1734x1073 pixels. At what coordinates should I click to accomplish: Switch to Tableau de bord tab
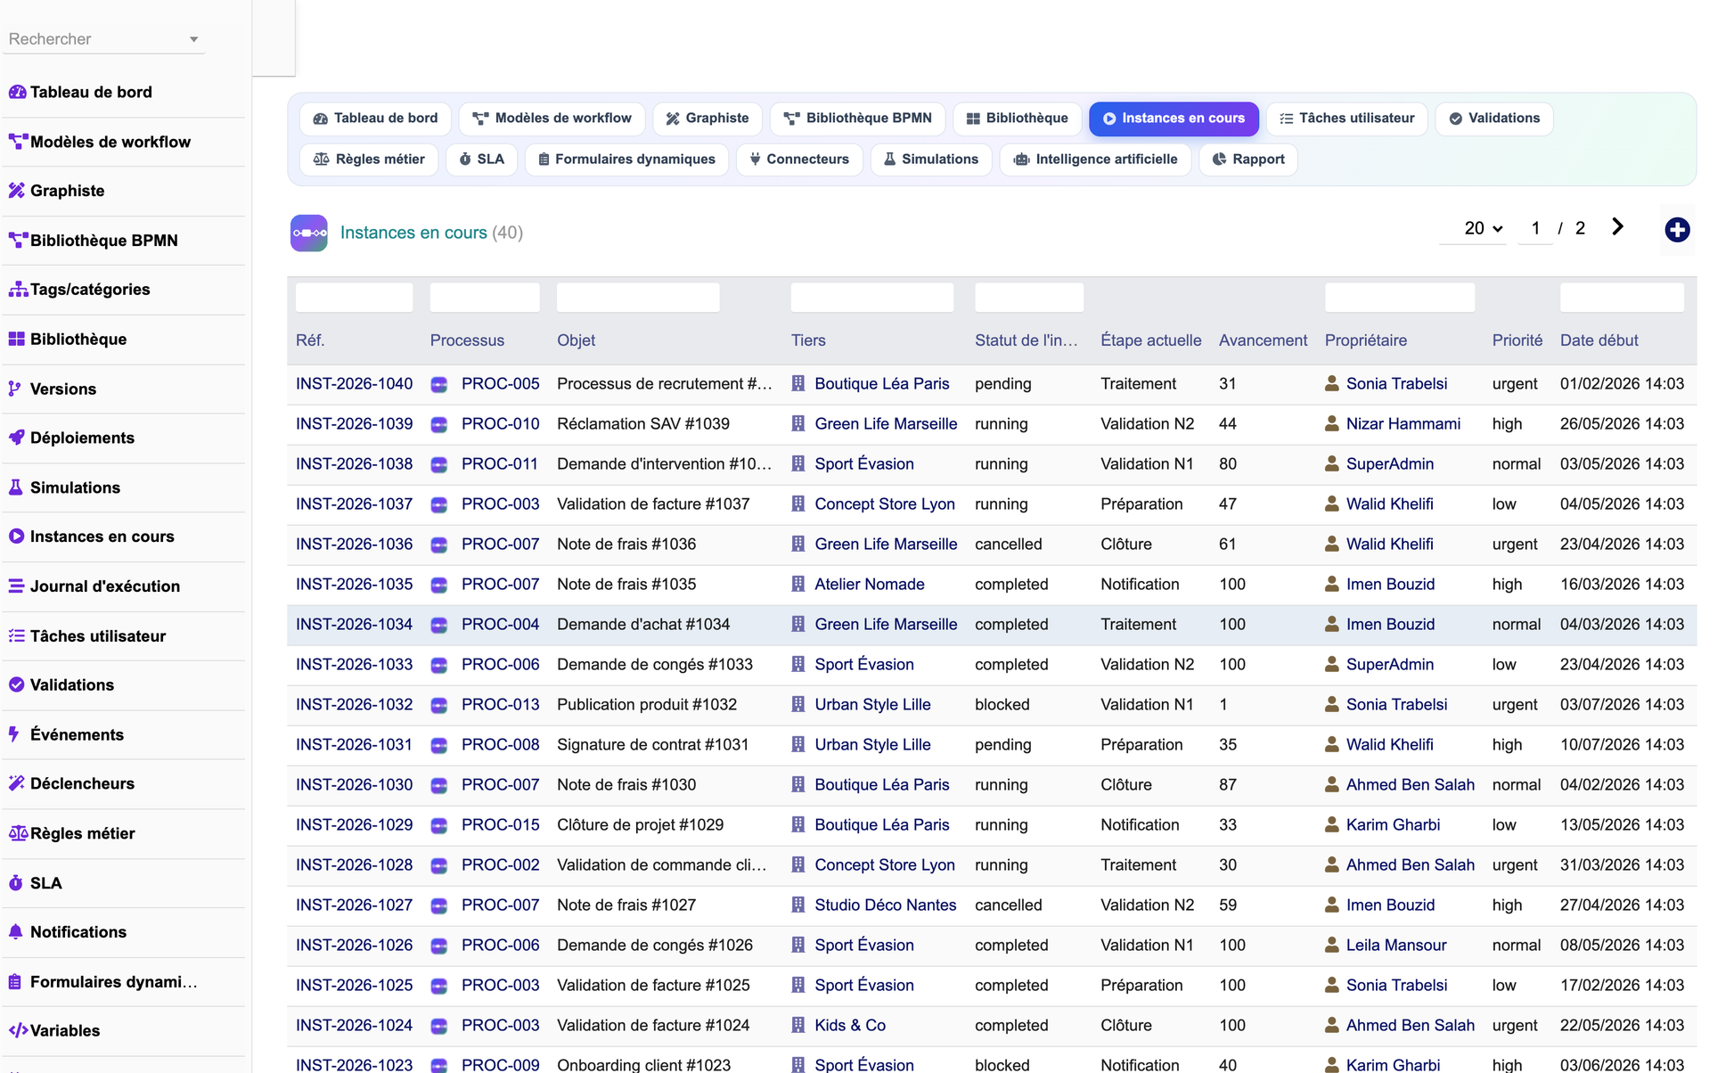[376, 119]
